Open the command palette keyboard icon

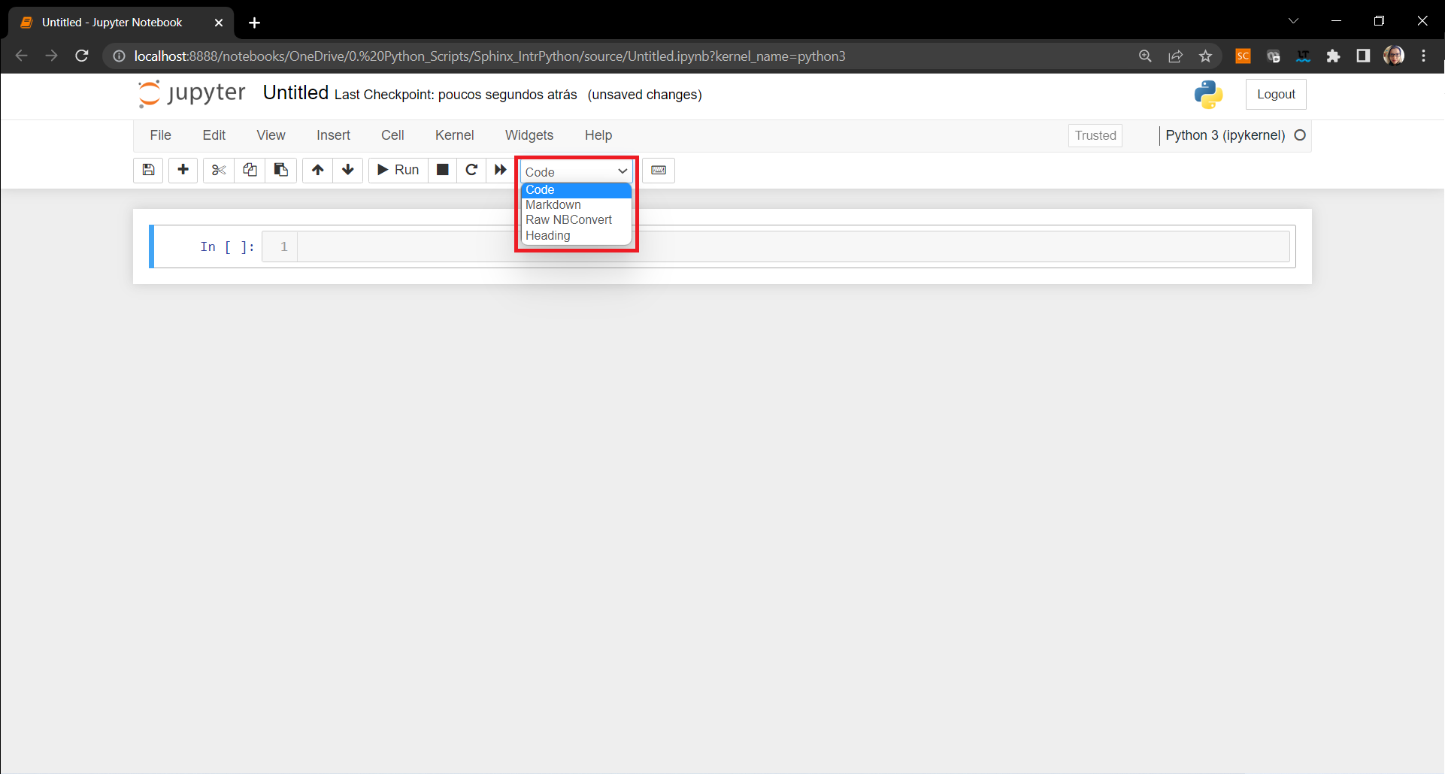click(x=659, y=170)
